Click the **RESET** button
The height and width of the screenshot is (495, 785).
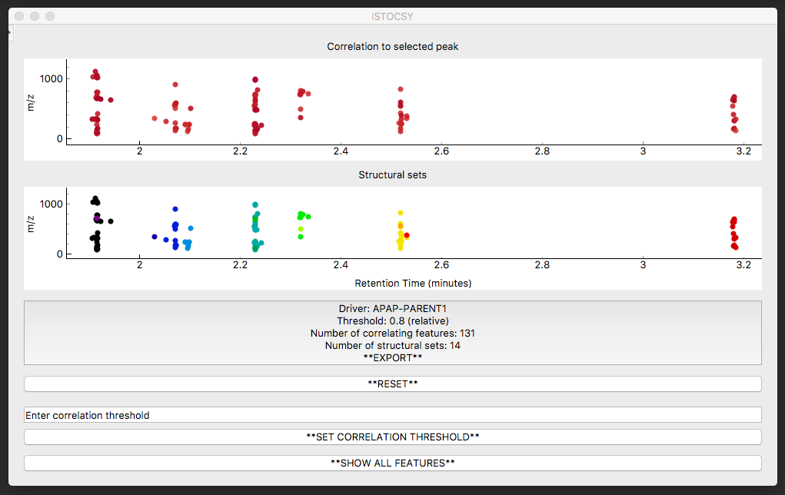click(392, 384)
